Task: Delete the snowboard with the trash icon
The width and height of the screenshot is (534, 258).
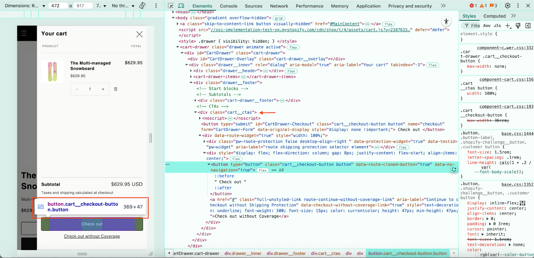Action: (116, 89)
